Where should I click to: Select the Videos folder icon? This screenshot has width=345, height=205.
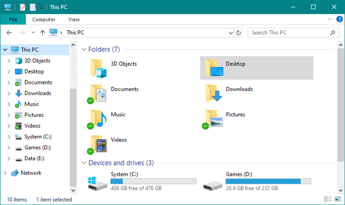[x=97, y=144]
